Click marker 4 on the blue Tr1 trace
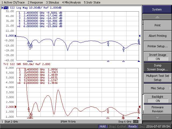The image size is (172, 129). point(108,43)
